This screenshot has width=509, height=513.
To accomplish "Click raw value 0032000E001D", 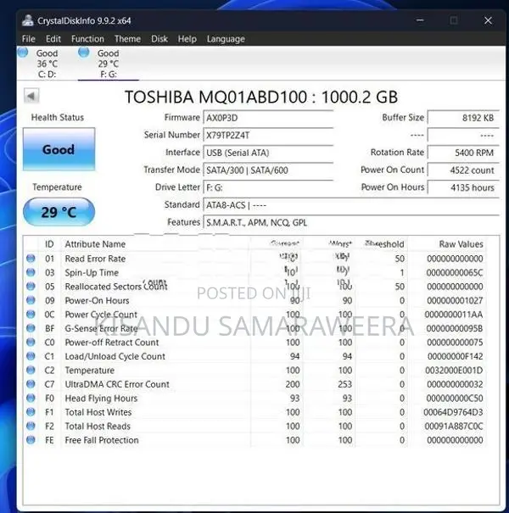I will click(454, 371).
